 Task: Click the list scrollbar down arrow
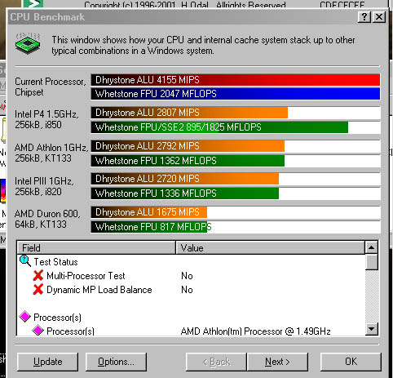(371, 329)
